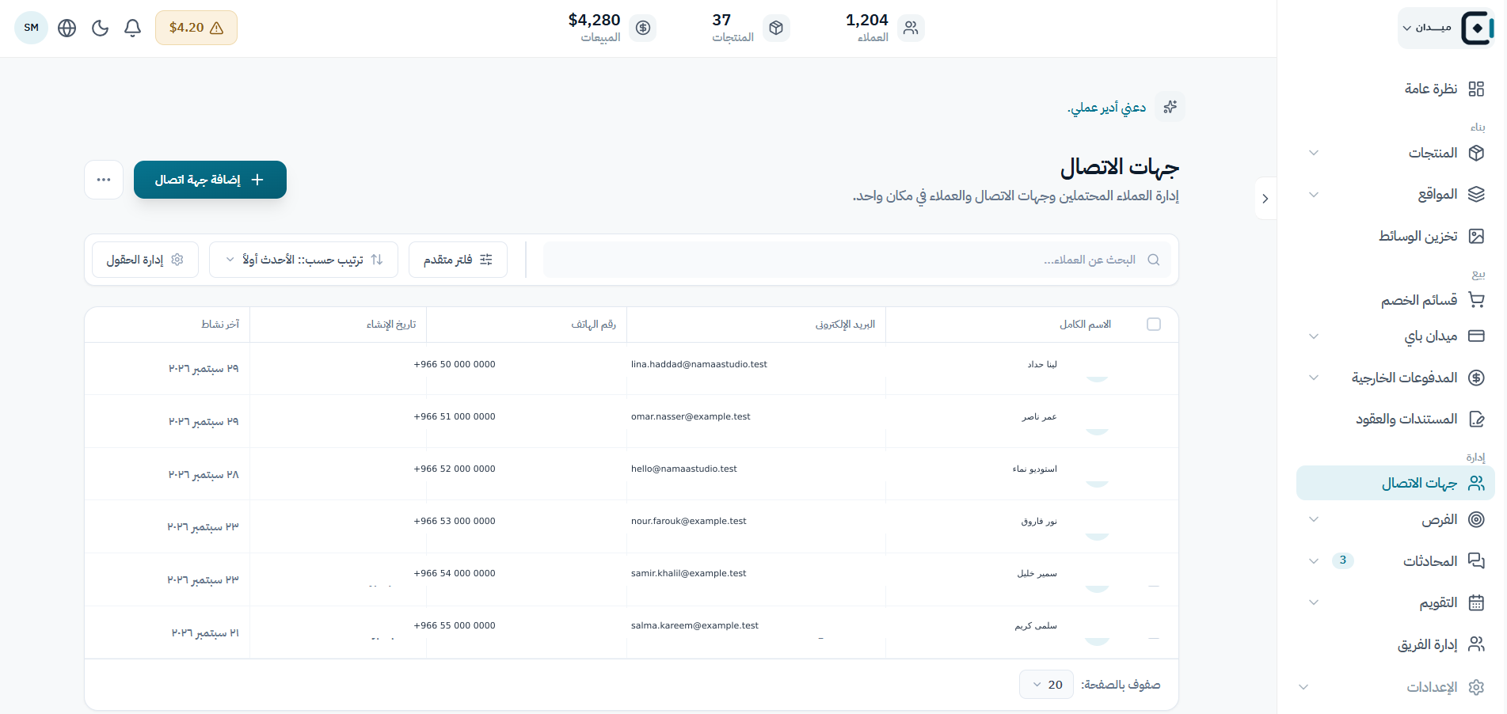Open the three-dots more options button
1507x714 pixels.
coord(104,180)
